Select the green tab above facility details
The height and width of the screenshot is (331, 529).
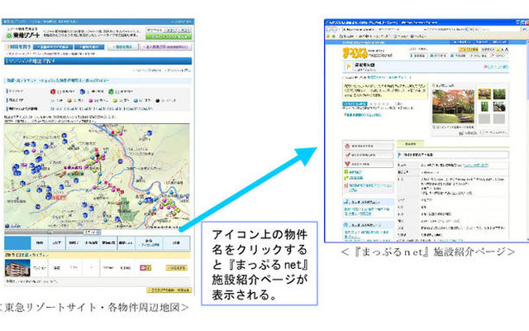coord(410,144)
